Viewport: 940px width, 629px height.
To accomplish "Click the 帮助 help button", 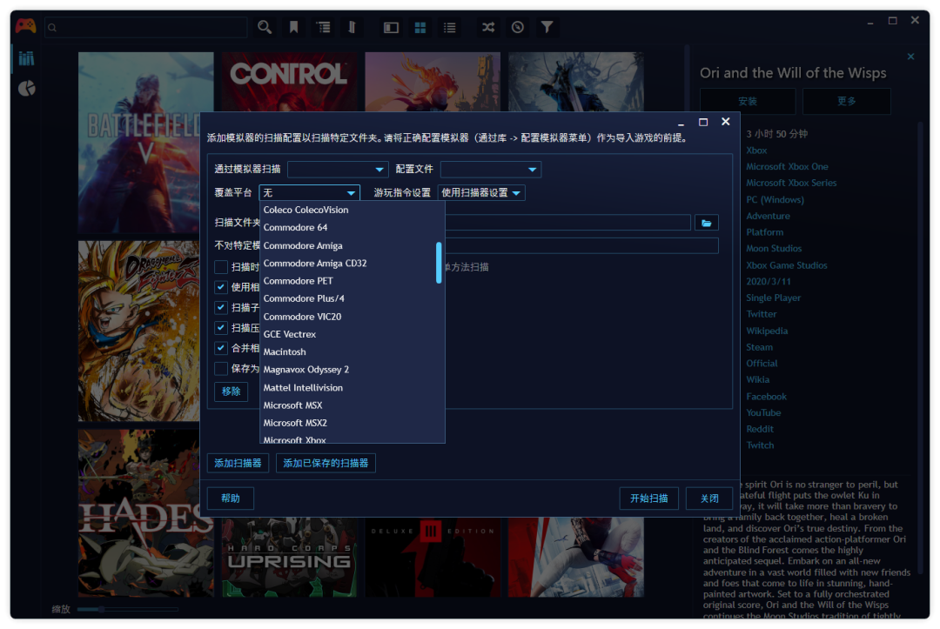I will coord(230,499).
